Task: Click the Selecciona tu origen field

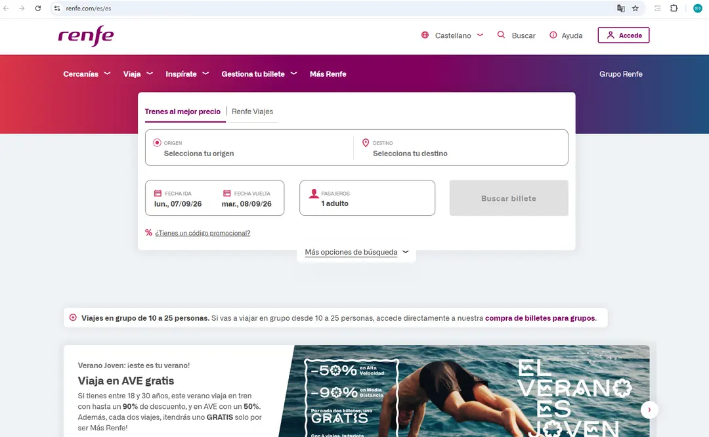Action: pyautogui.click(x=249, y=148)
